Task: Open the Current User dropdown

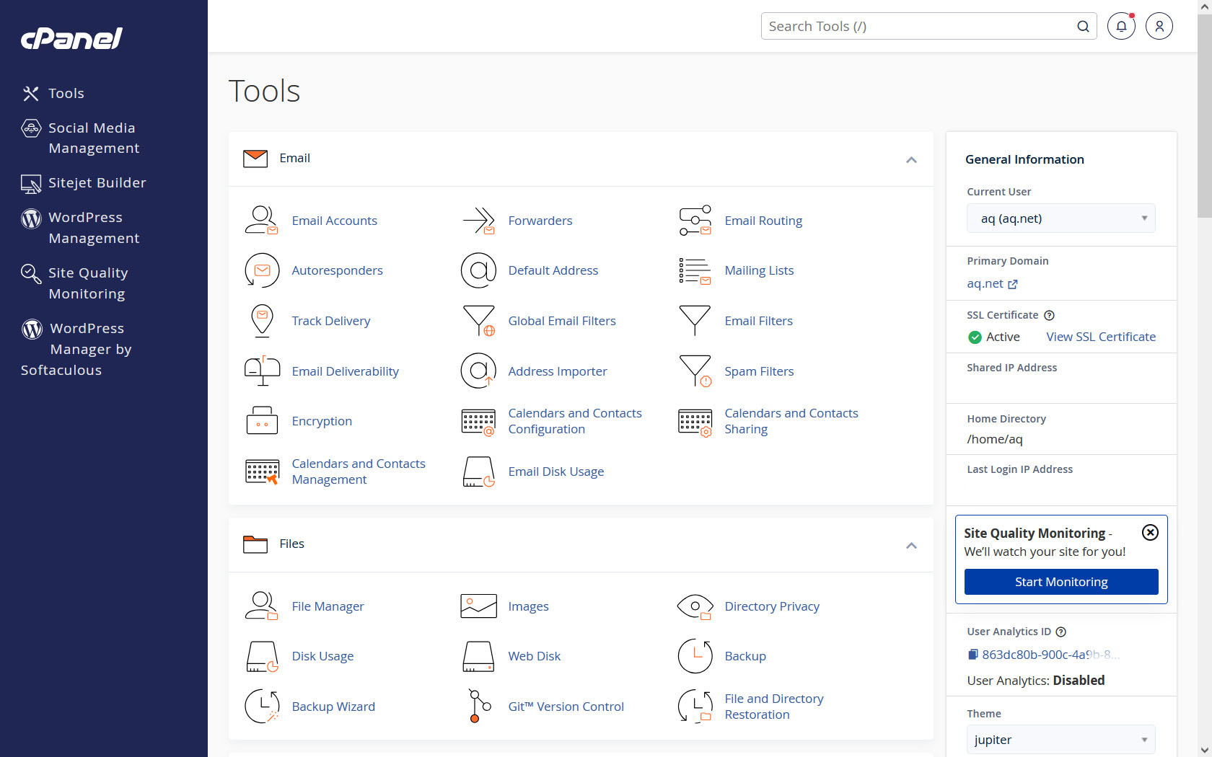Action: (x=1060, y=218)
